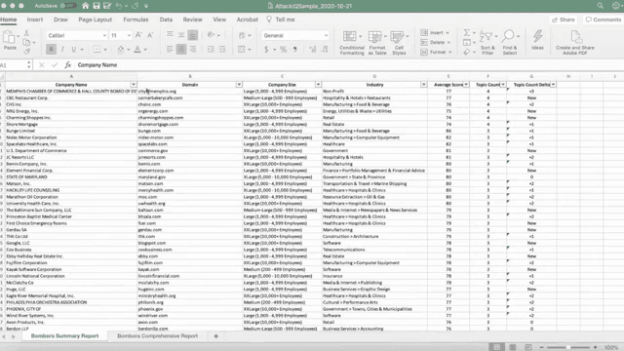Open Average Score column filter dropdown

466,85
